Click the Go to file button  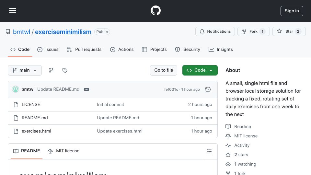pyautogui.click(x=163, y=70)
